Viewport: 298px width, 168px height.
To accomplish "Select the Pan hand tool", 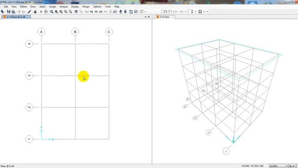I will (76, 12).
